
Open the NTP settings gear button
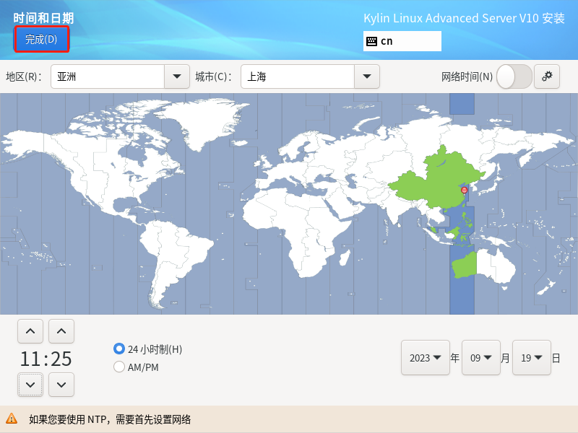tap(547, 76)
